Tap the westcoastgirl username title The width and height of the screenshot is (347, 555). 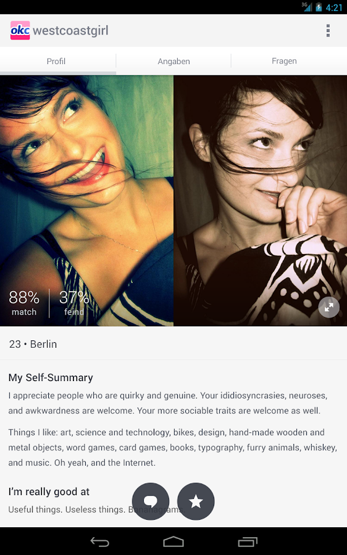coord(70,31)
